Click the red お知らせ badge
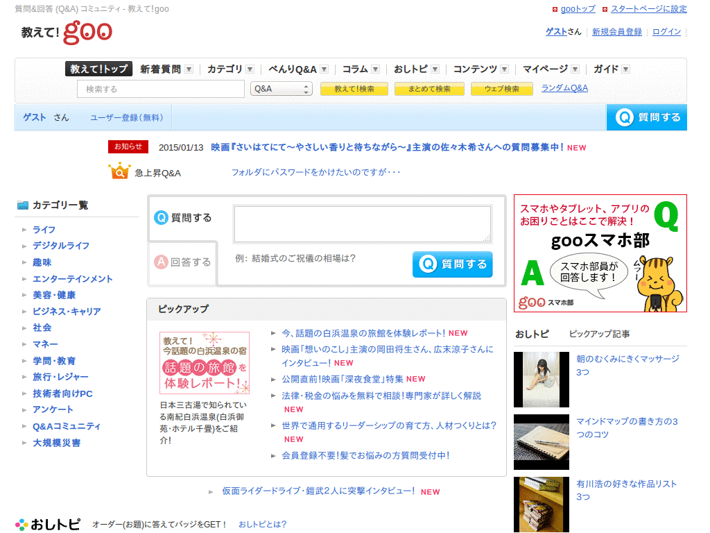The image size is (710, 533). [x=128, y=146]
